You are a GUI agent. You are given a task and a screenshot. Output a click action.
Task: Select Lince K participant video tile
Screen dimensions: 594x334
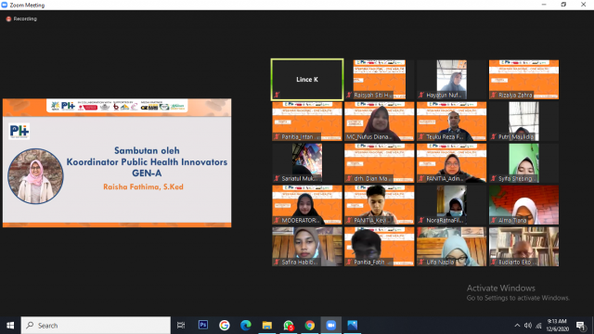[307, 80]
